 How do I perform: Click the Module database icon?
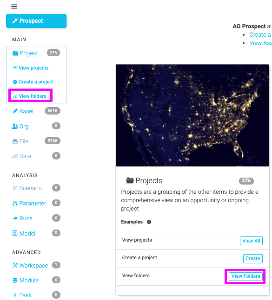(x=15, y=280)
